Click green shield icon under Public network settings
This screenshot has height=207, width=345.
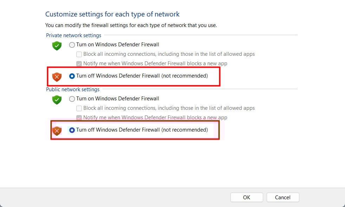[x=57, y=100]
